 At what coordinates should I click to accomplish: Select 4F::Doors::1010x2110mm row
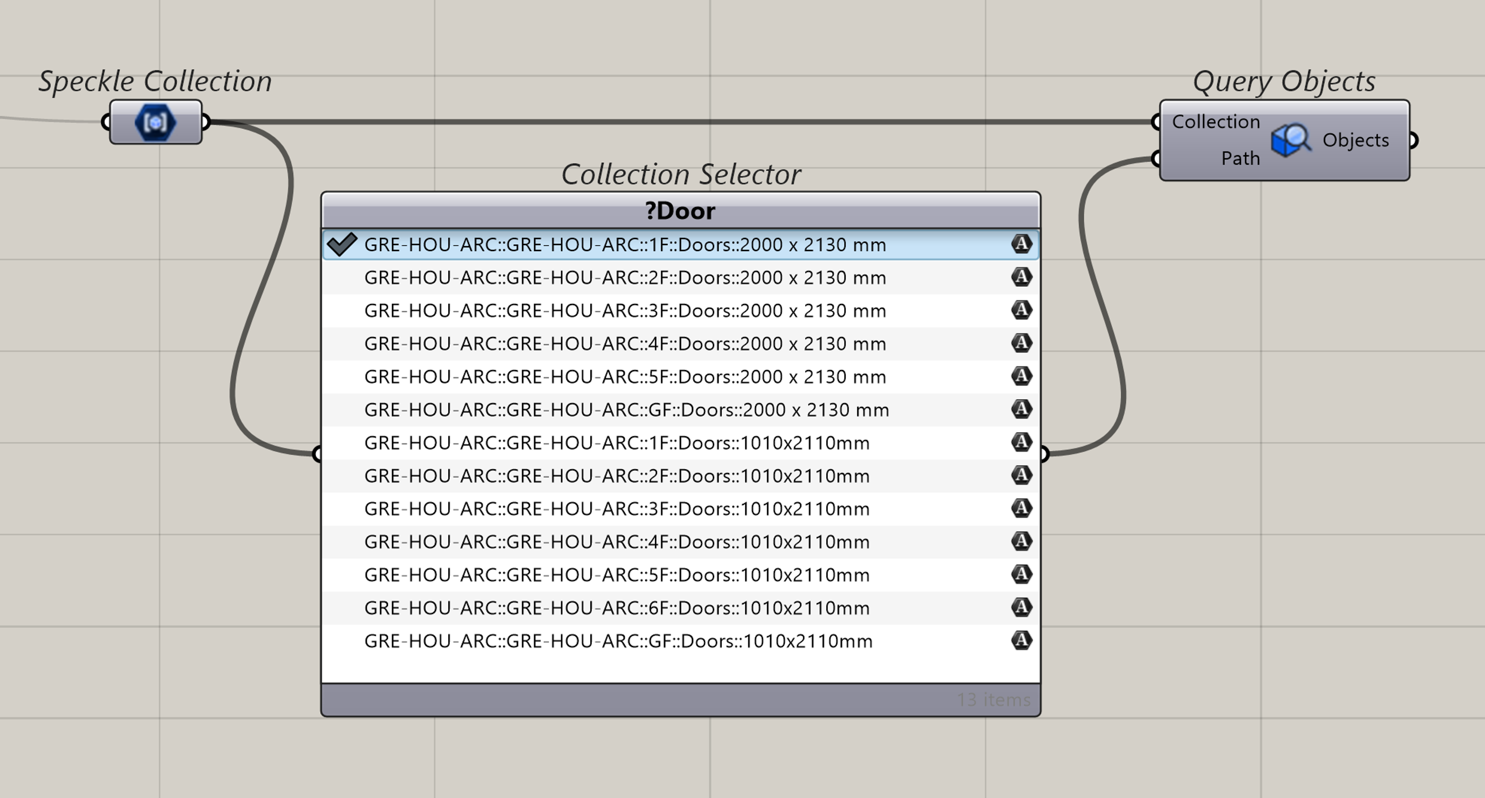681,541
